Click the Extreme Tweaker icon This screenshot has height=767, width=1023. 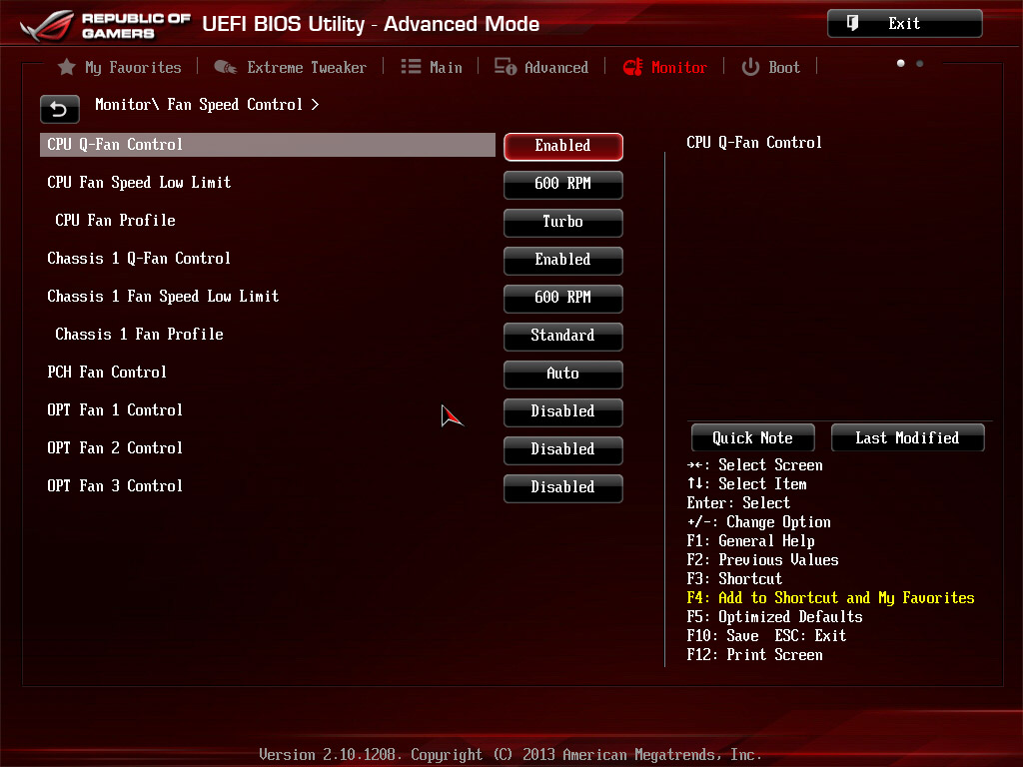pyautogui.click(x=225, y=67)
